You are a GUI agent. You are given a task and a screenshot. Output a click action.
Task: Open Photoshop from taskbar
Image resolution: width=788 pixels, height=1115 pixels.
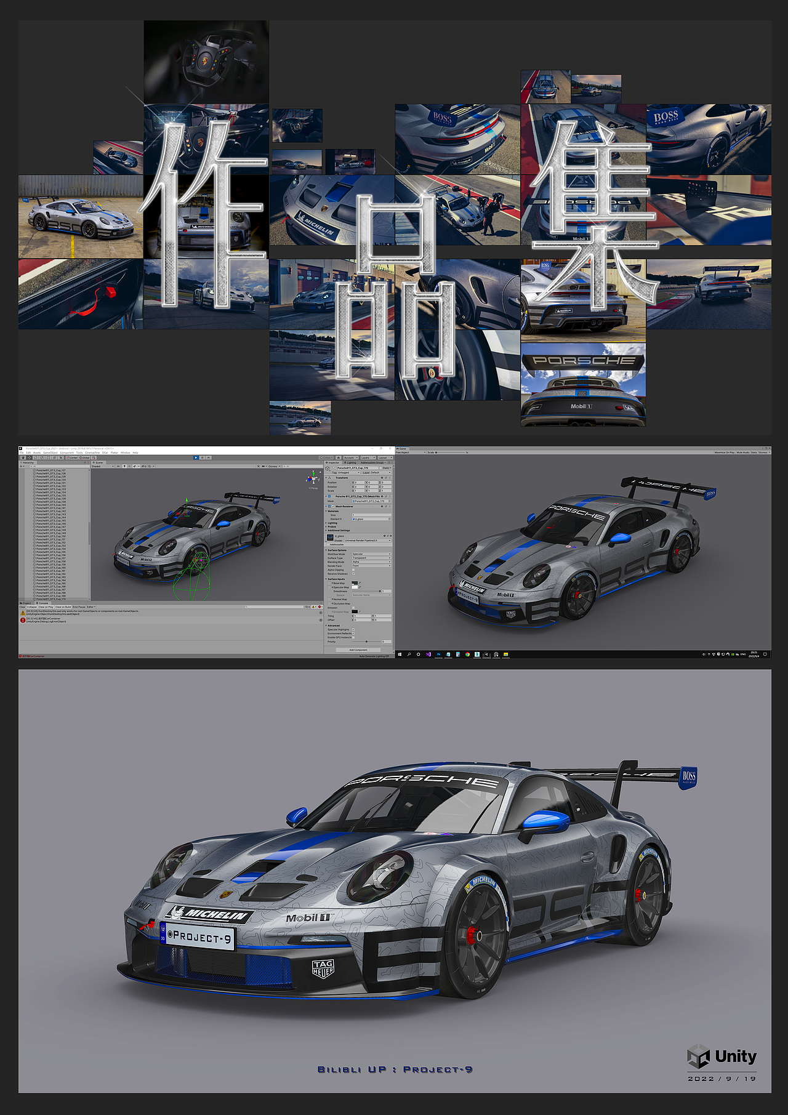pos(438,654)
